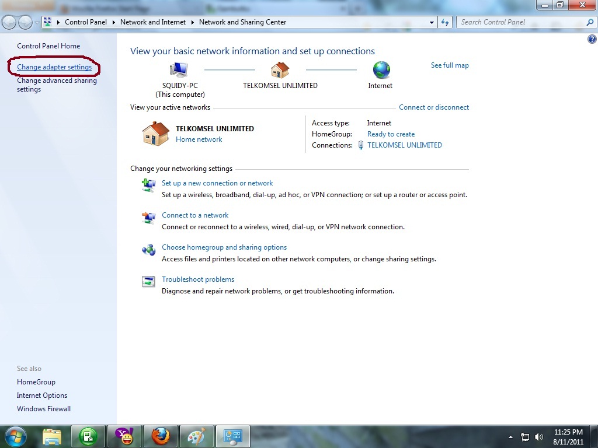Image resolution: width=598 pixels, height=448 pixels.
Task: Click Set up a new connection icon
Action: coord(149,185)
